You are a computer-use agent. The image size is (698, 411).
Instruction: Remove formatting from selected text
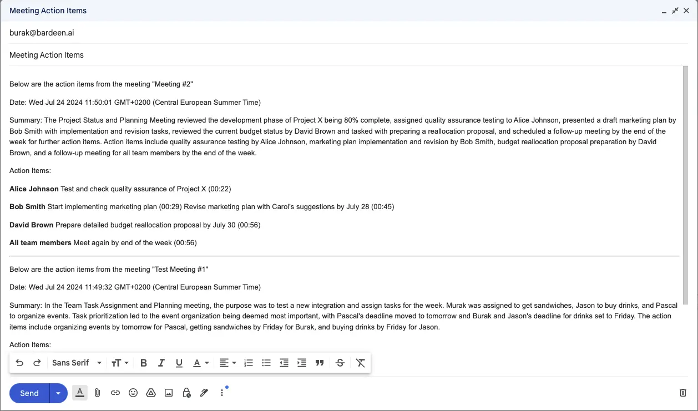click(361, 363)
